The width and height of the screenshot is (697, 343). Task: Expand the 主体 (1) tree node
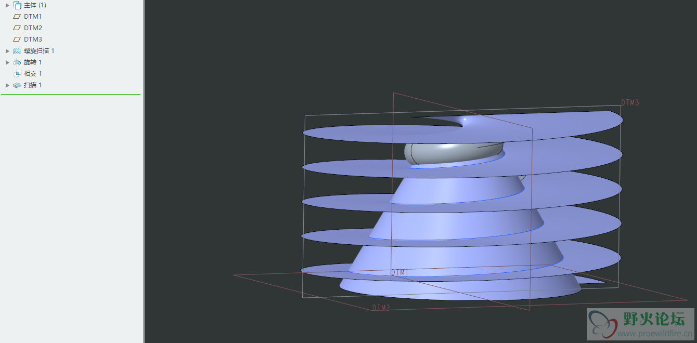click(7, 5)
